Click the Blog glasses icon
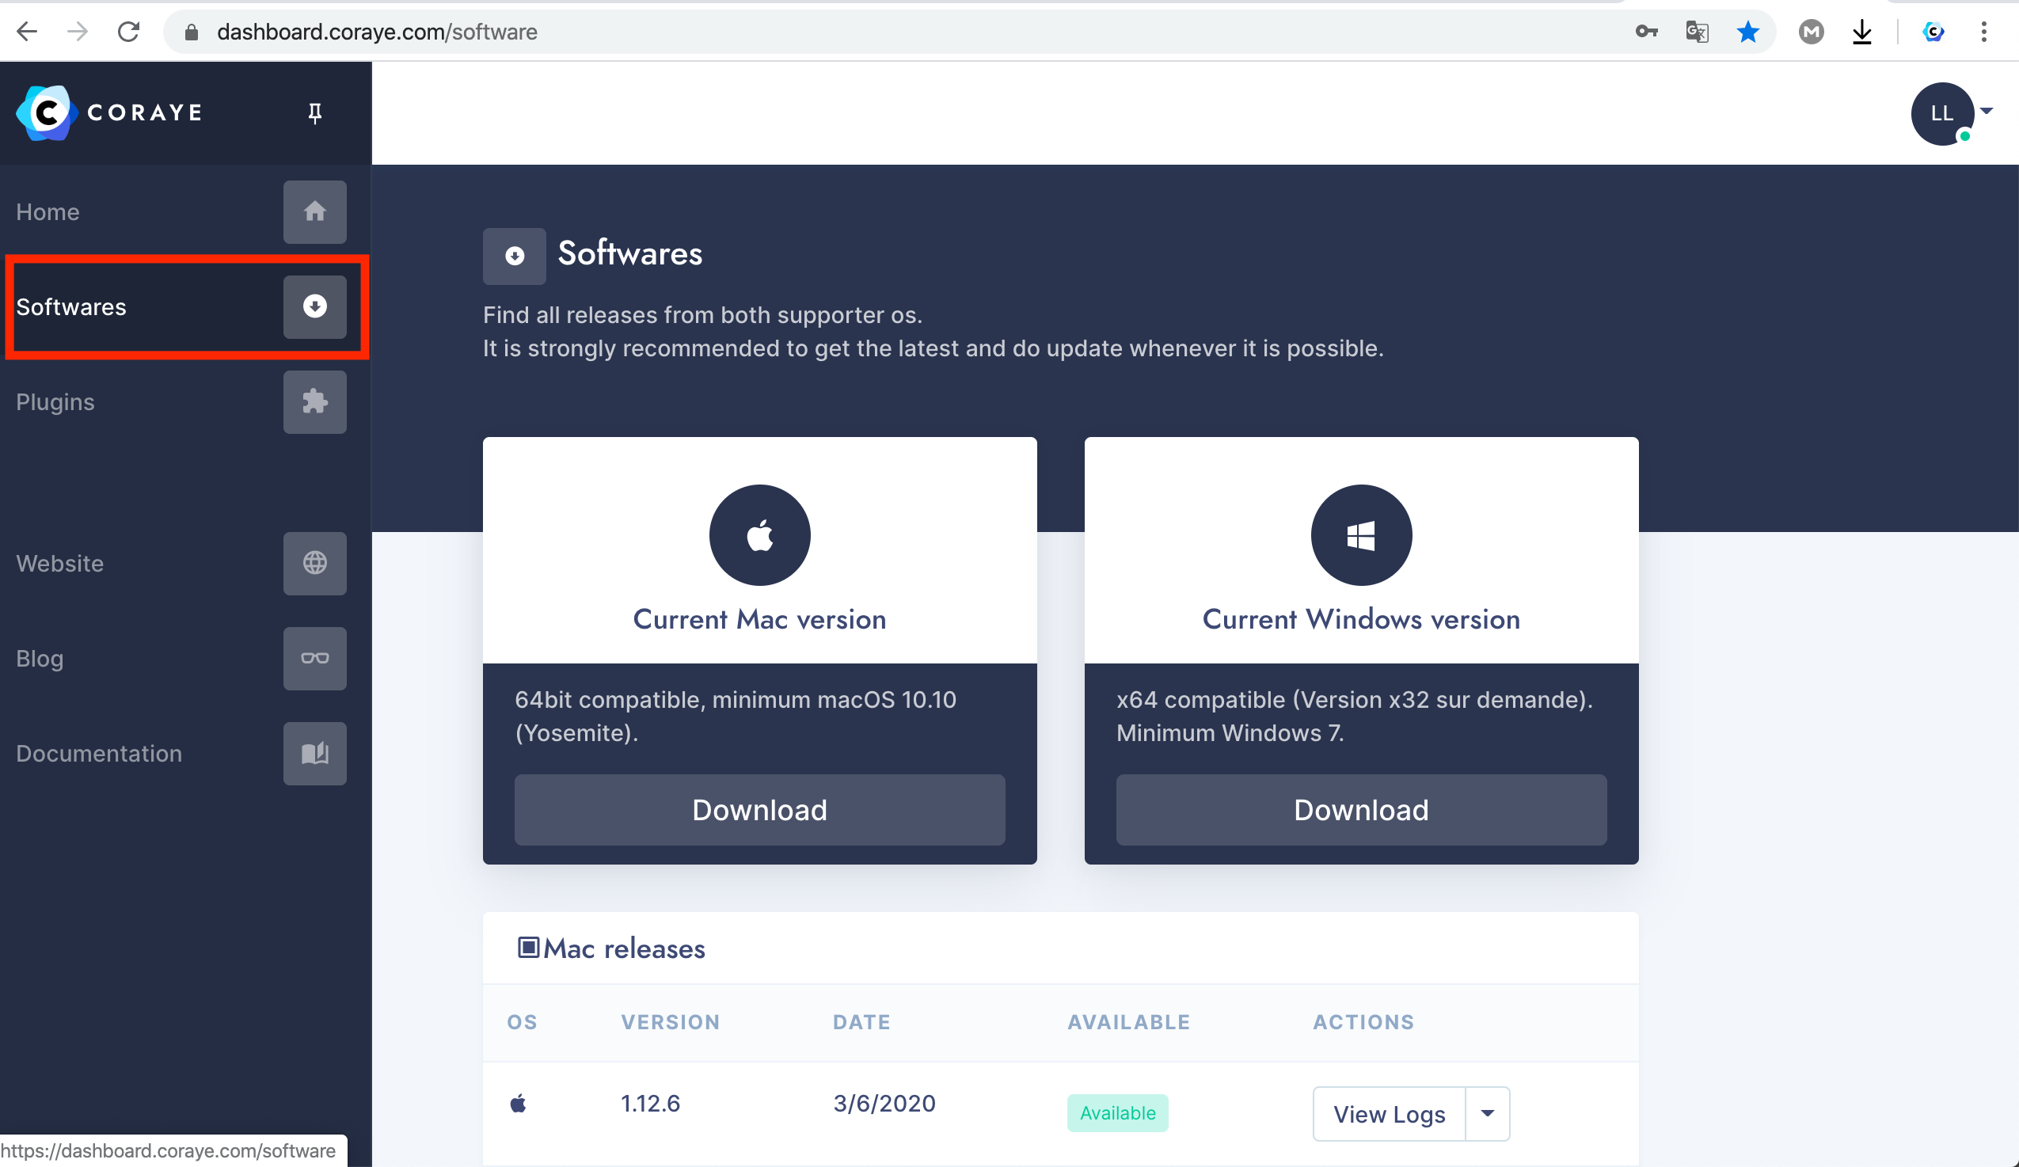This screenshot has width=2019, height=1167. 315,659
